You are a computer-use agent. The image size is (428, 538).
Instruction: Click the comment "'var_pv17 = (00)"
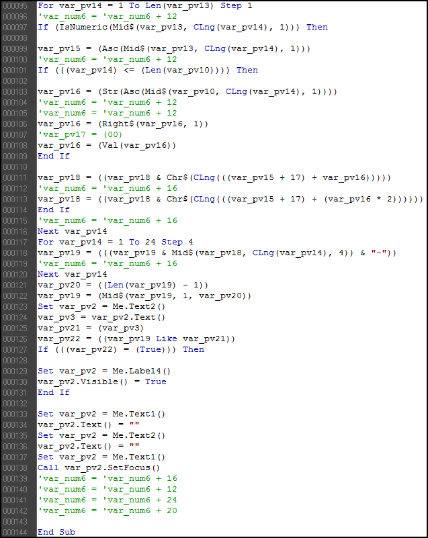pyautogui.click(x=80, y=134)
